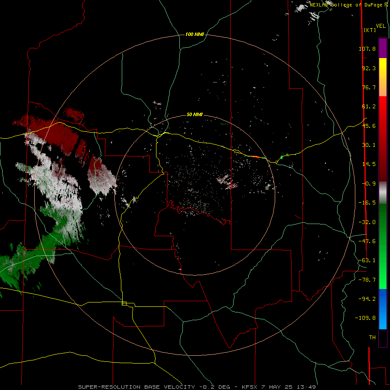Click the 76.7 legend value
390x390 pixels.
click(369, 87)
